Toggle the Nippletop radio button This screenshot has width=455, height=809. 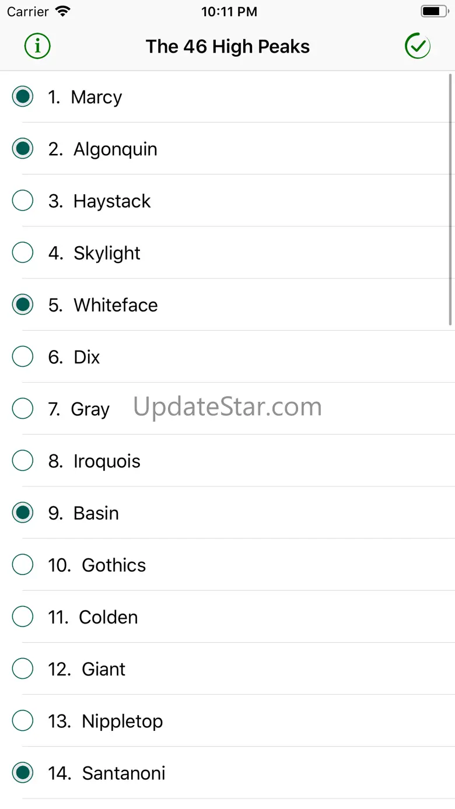tap(23, 721)
